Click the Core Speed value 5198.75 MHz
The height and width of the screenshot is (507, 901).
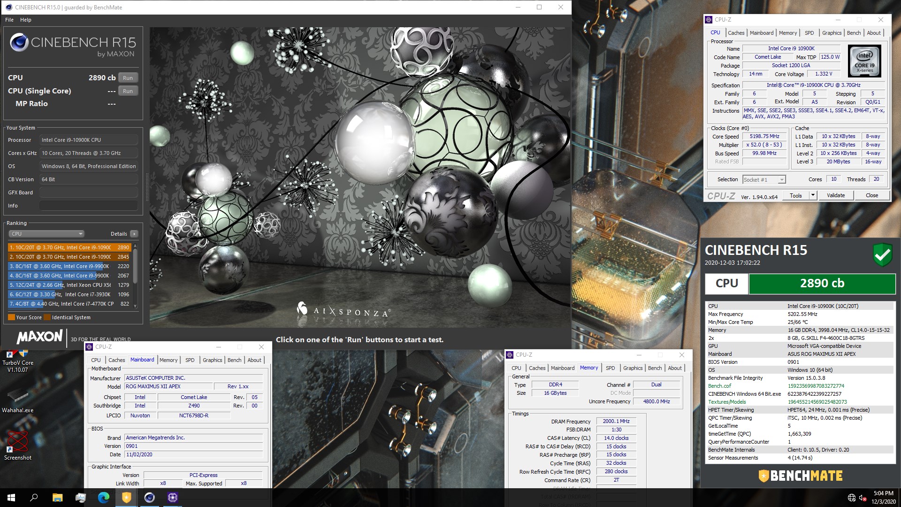coord(764,137)
